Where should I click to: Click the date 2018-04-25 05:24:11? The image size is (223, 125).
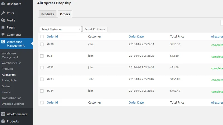(x=142, y=44)
